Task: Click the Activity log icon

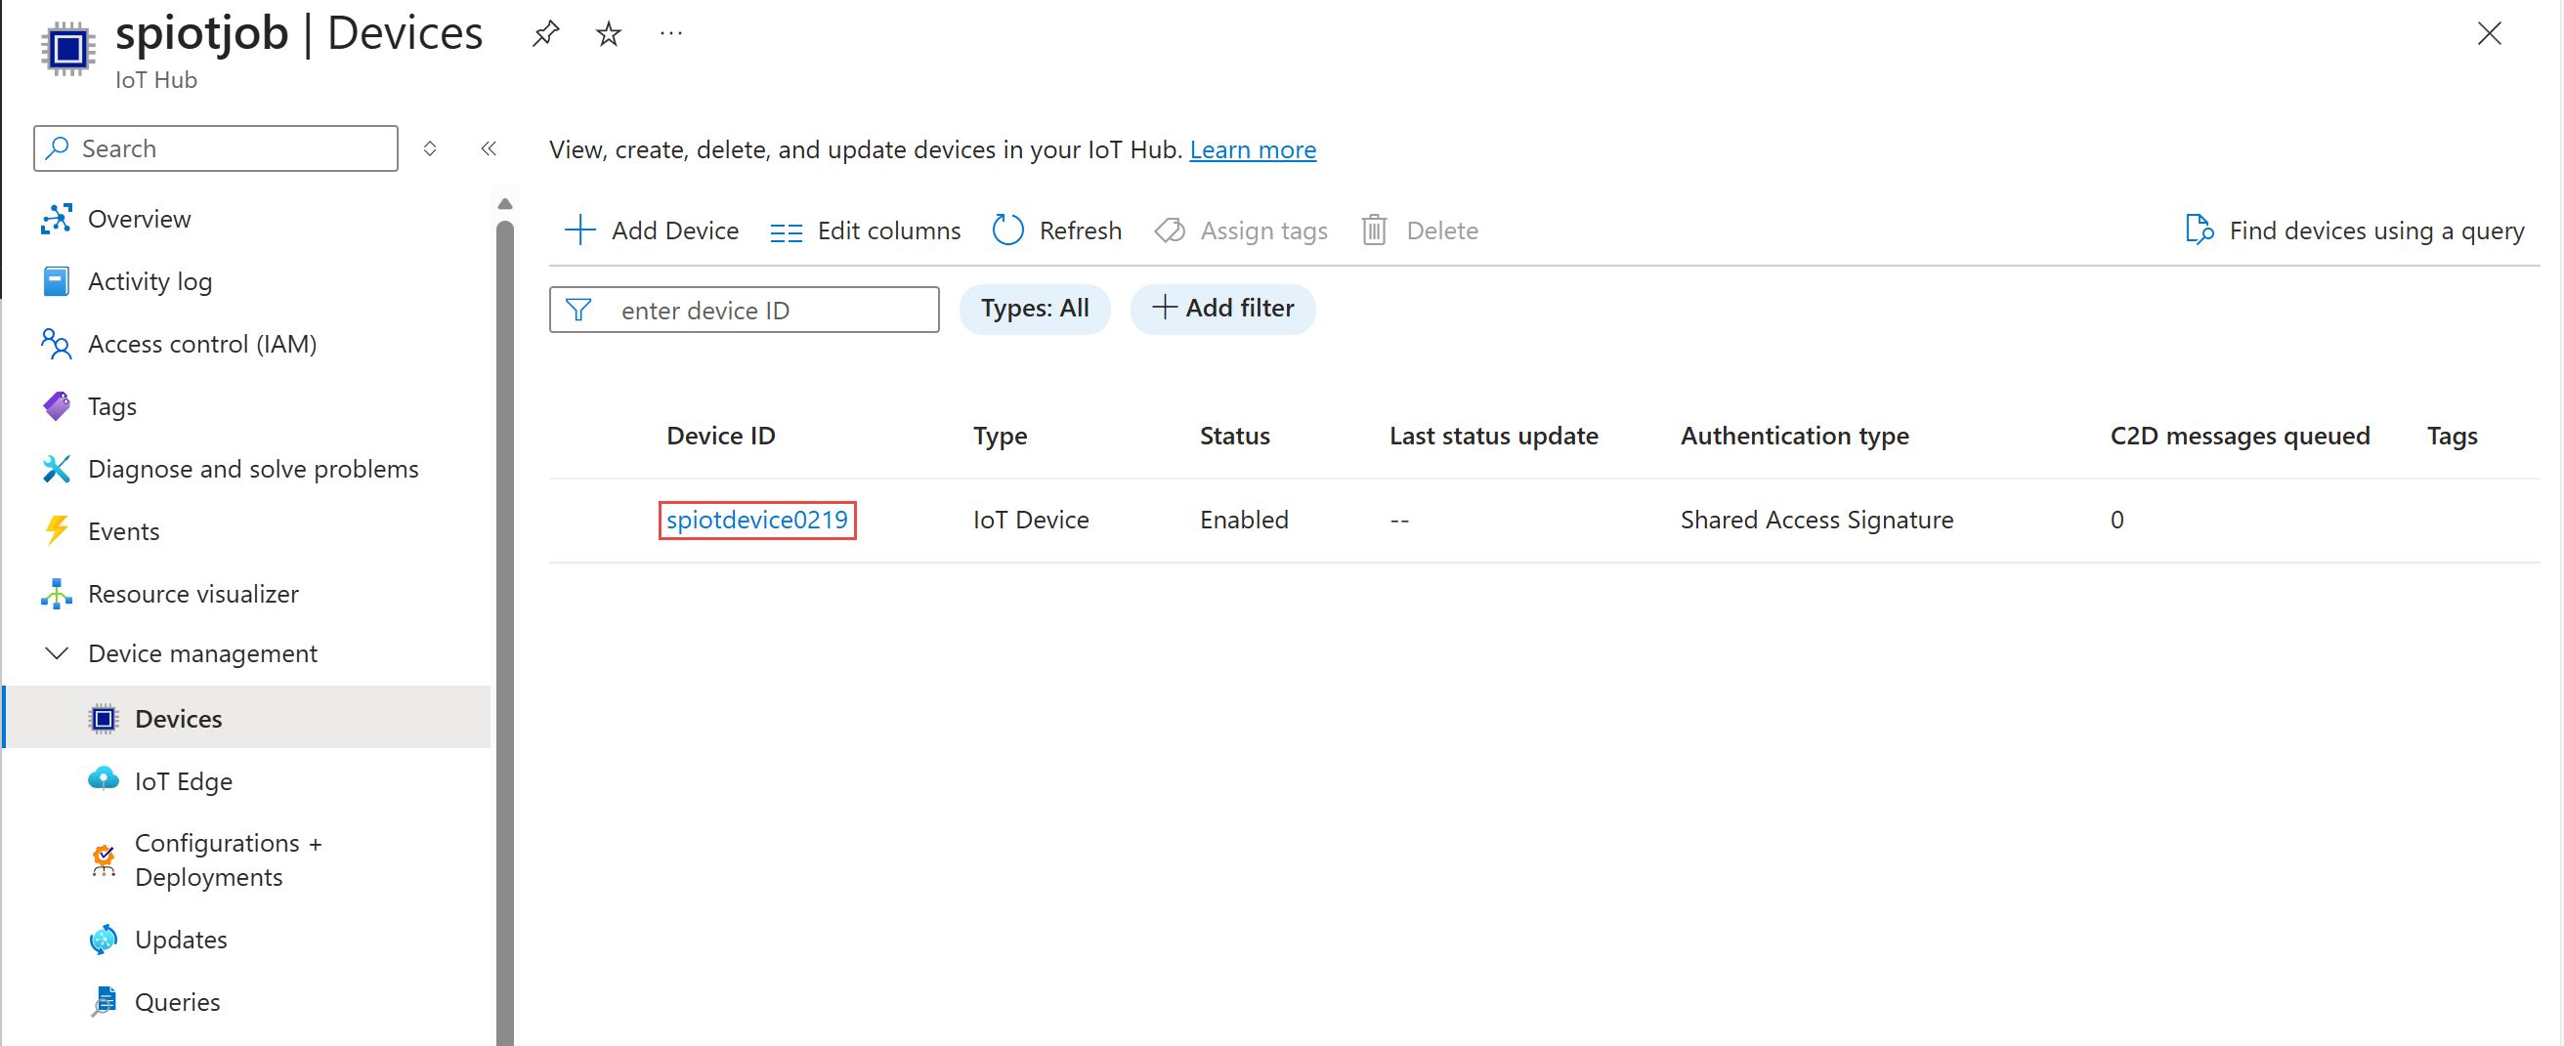Action: point(56,281)
